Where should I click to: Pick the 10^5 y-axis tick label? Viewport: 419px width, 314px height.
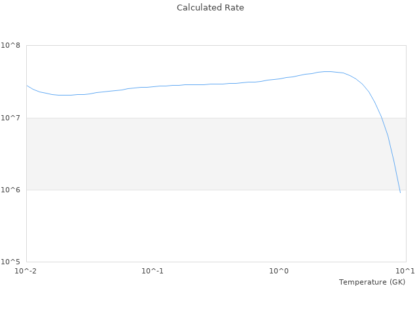coord(12,262)
